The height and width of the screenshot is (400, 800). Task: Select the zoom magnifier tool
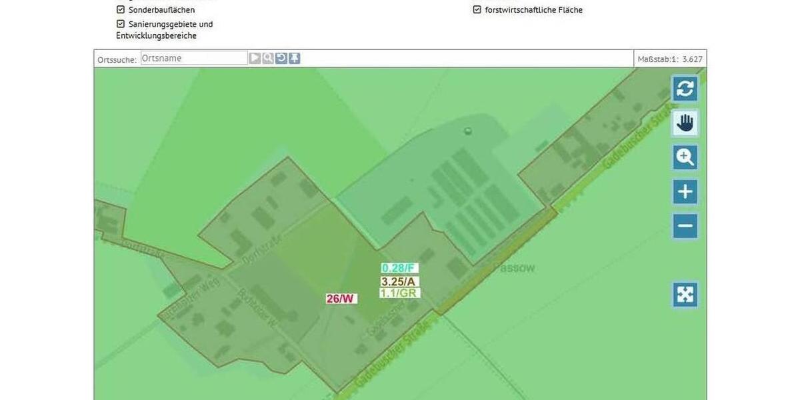click(684, 157)
